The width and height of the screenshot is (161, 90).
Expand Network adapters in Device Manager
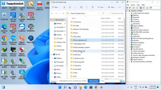click(x=130, y=43)
